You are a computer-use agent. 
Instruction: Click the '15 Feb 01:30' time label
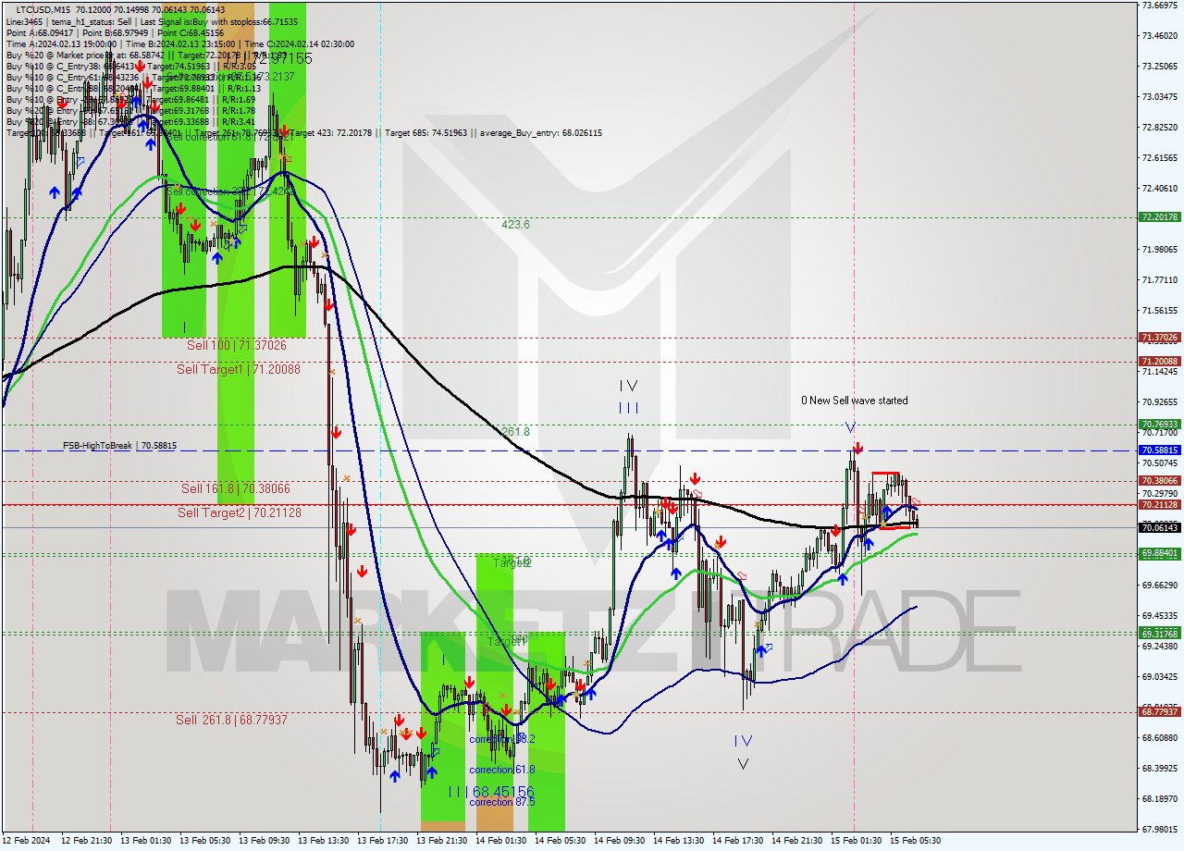(x=857, y=841)
